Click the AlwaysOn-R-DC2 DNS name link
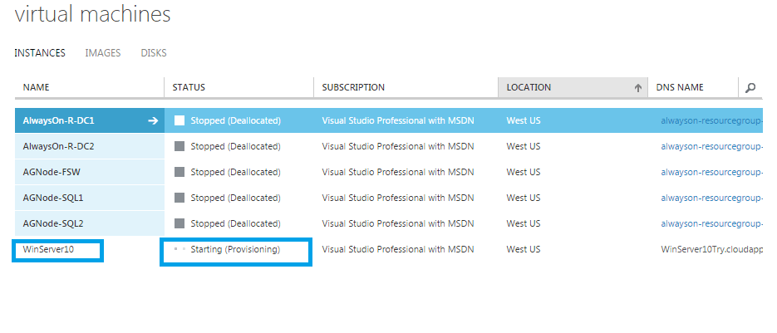 point(711,146)
